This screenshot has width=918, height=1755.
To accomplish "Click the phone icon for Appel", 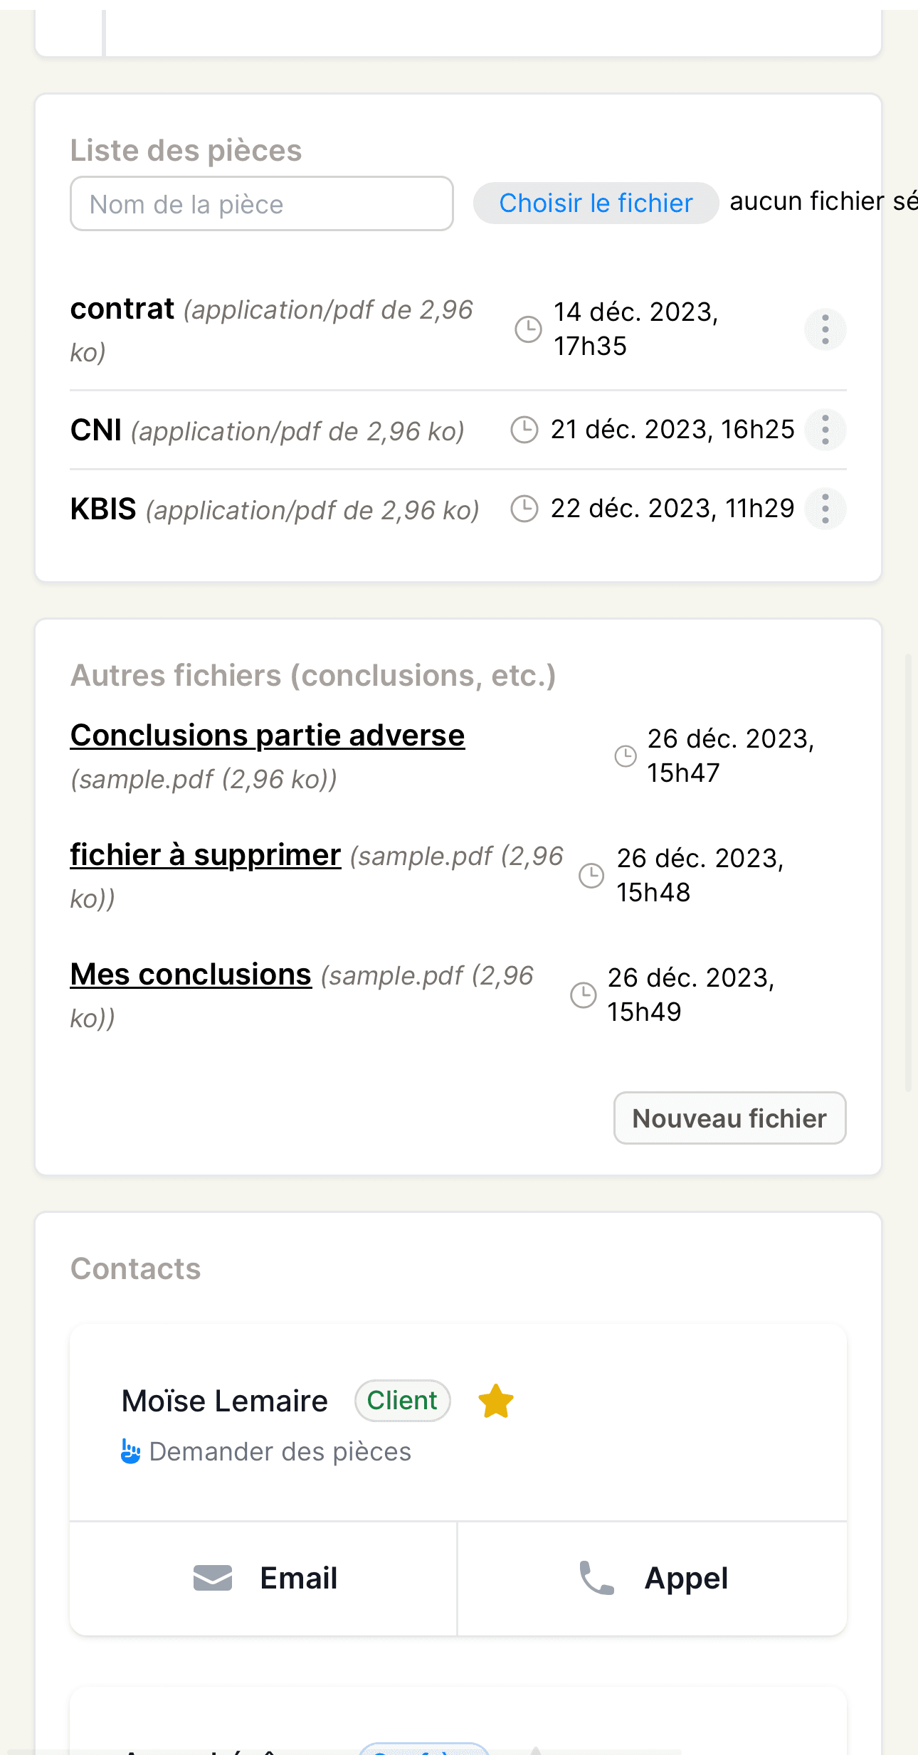I will [596, 1578].
